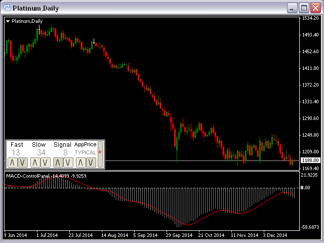Click the 1452.60 price axis label
324x243 pixels.
[x=310, y=52]
